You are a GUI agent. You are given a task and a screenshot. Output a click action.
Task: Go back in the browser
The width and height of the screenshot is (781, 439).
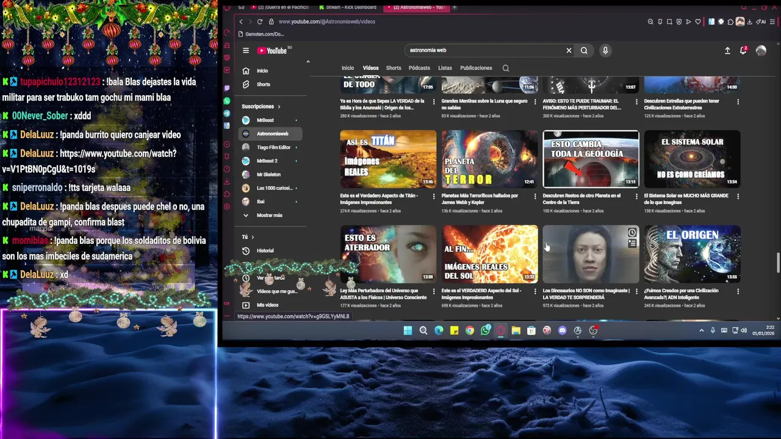point(241,21)
